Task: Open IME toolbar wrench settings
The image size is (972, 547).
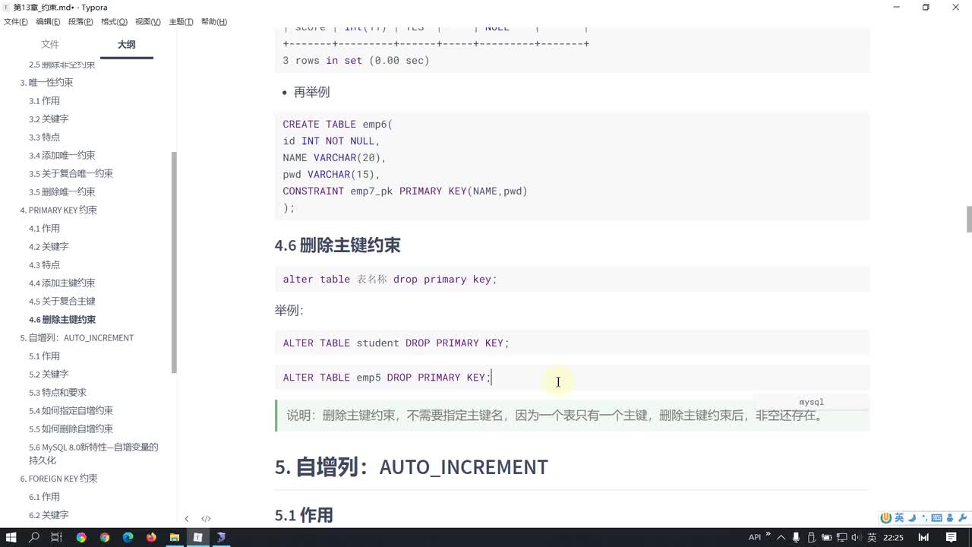Action: click(x=962, y=518)
